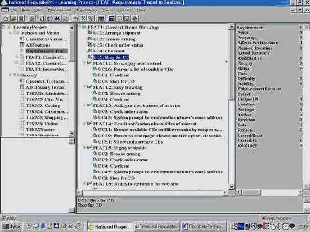Click explorer tree scroll-down arrow
Viewport: 310px width, 232px height.
(x=72, y=134)
